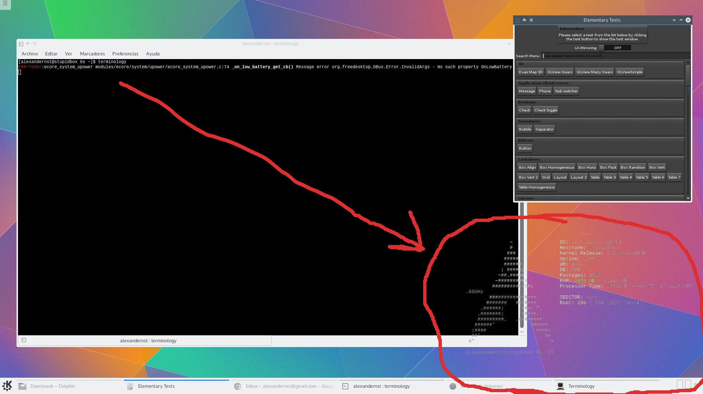Toggle the UI-Mirroring switch
703x394 pixels.
click(614, 48)
